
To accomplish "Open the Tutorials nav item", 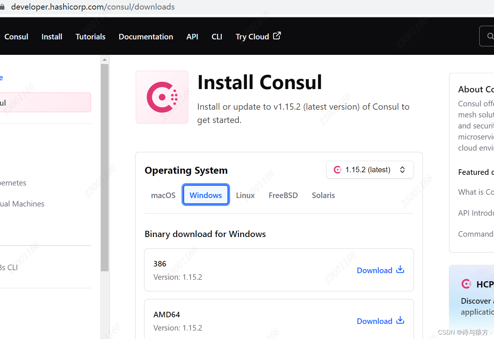I will pyautogui.click(x=90, y=37).
